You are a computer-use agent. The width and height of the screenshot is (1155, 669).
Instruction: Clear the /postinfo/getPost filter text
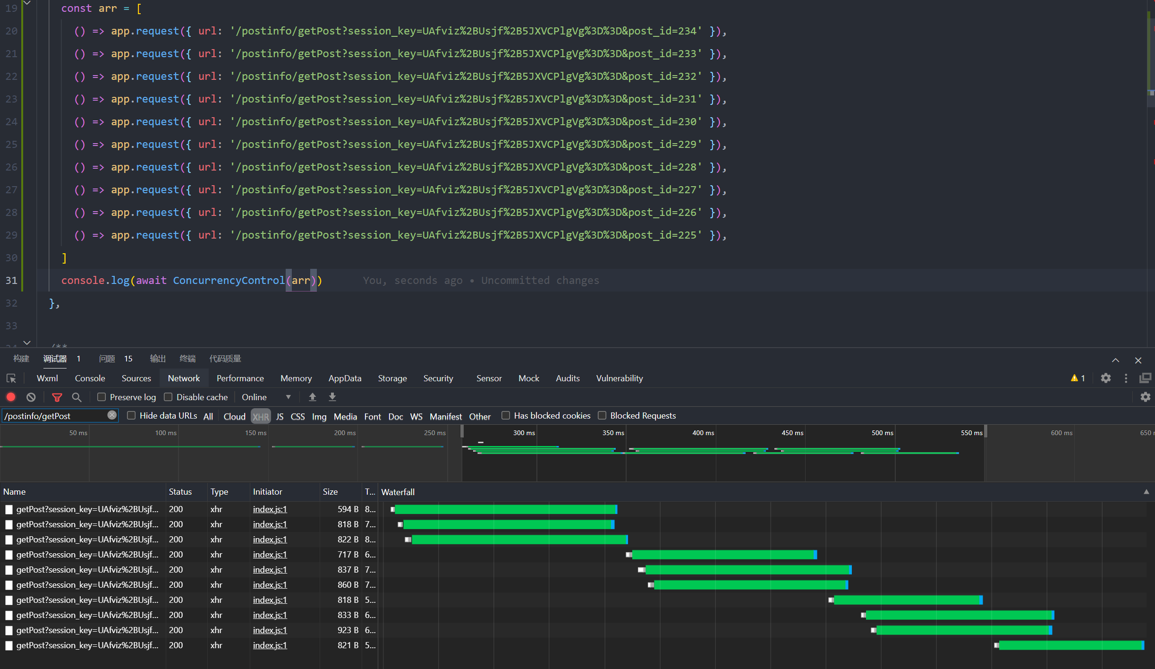tap(112, 415)
